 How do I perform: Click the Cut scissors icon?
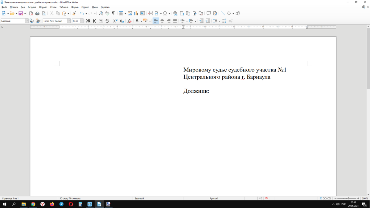51,14
